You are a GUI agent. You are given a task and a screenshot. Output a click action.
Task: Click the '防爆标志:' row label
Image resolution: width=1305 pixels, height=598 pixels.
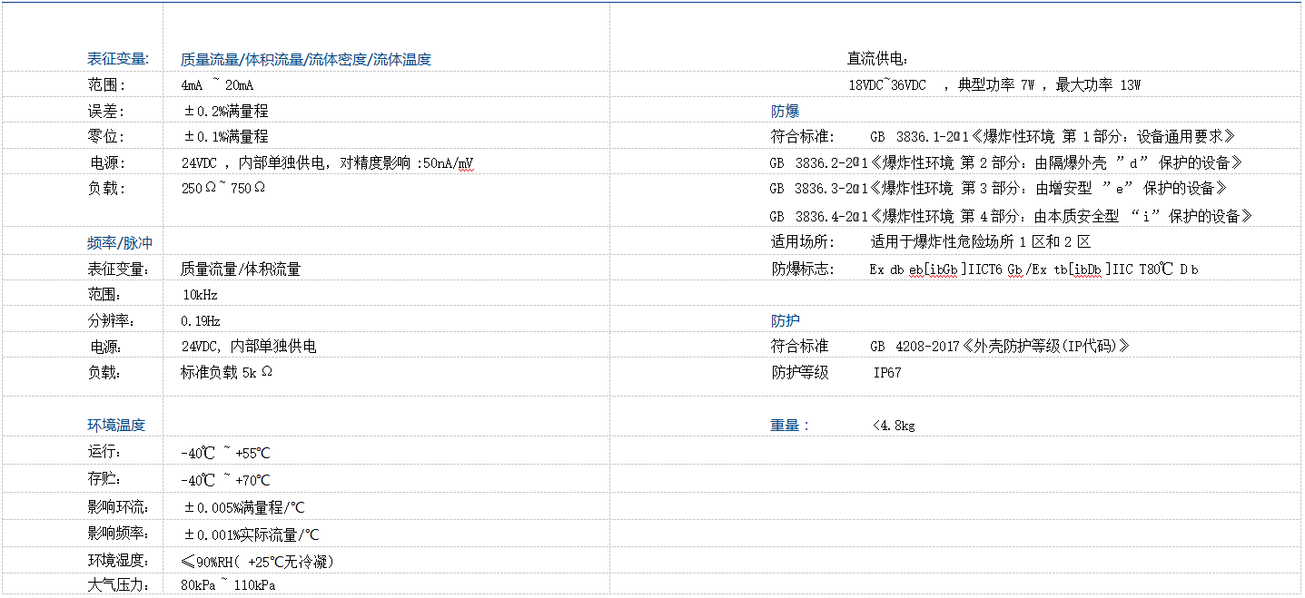click(803, 270)
